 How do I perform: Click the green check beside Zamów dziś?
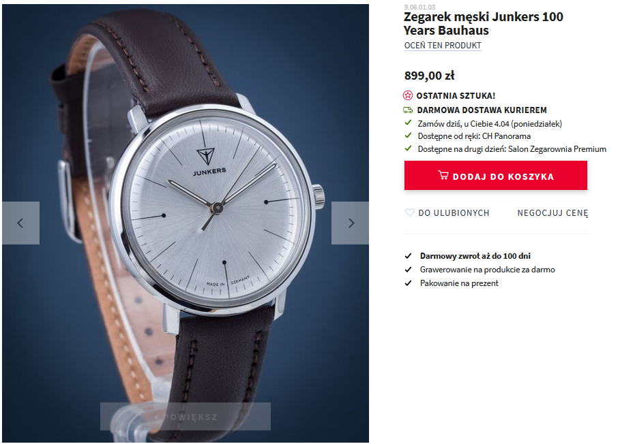pyautogui.click(x=409, y=123)
